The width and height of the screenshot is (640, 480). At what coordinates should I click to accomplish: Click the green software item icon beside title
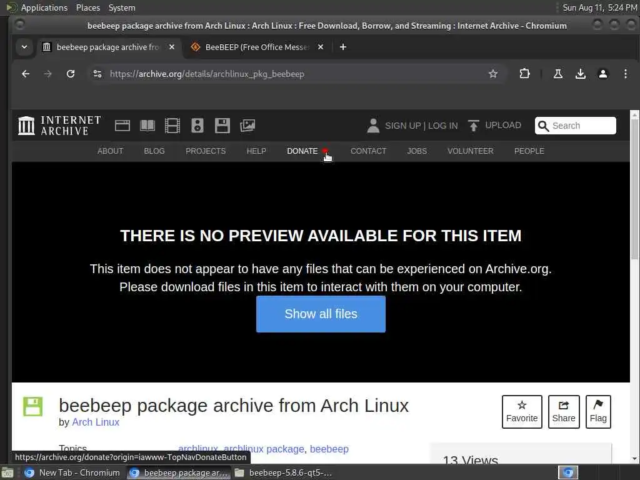(32, 406)
